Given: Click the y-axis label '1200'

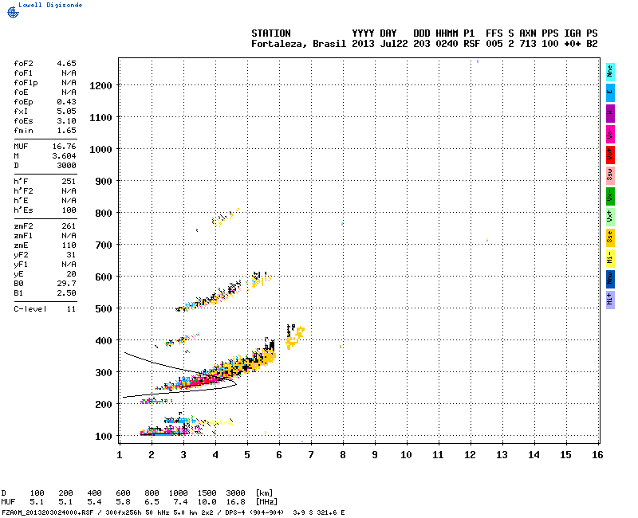Looking at the screenshot, I should [x=100, y=86].
